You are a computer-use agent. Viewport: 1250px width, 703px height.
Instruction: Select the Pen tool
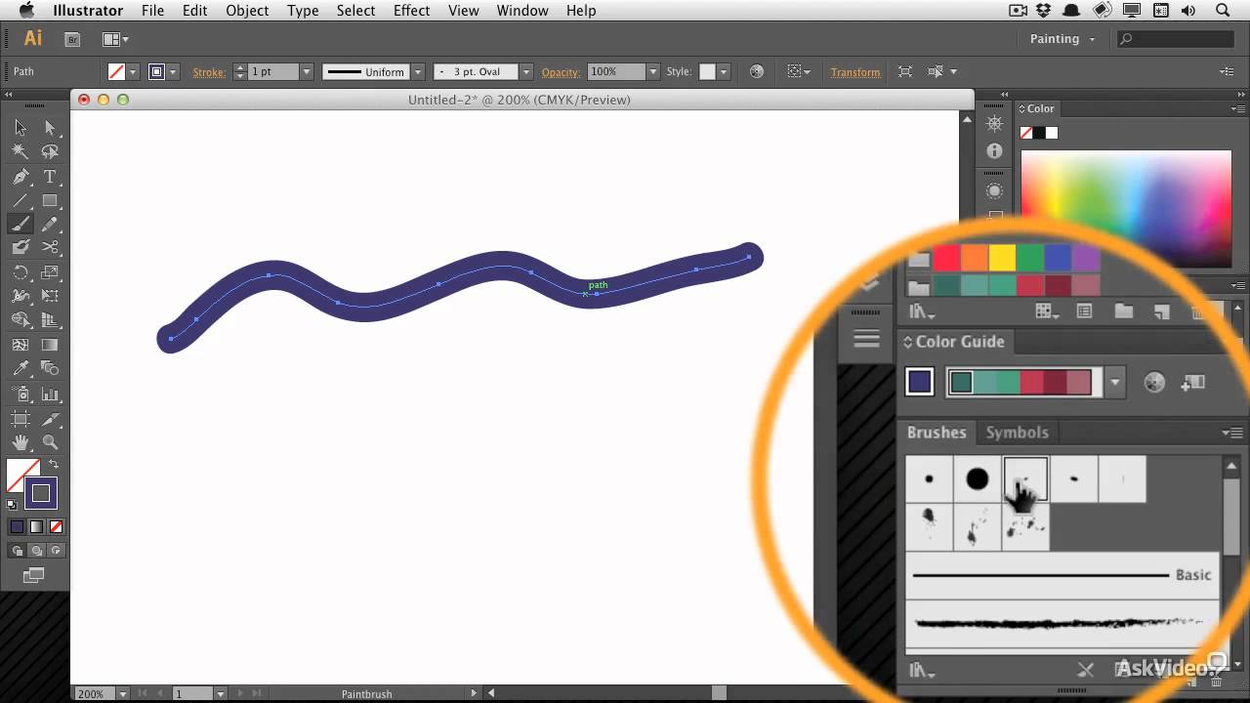pos(20,177)
